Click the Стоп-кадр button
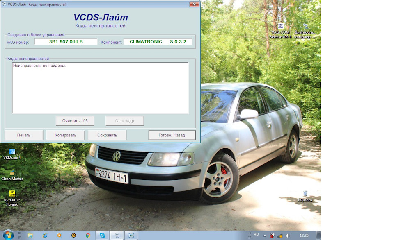Viewport: 394px width, 240px height. pos(125,121)
